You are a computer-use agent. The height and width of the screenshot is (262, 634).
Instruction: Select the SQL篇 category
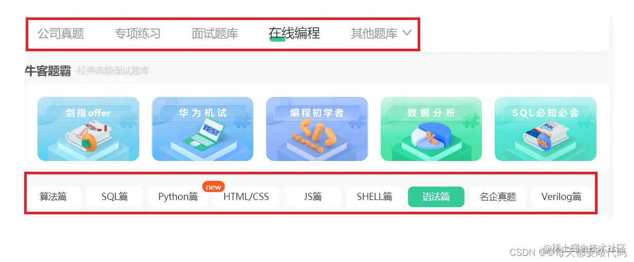pyautogui.click(x=115, y=196)
